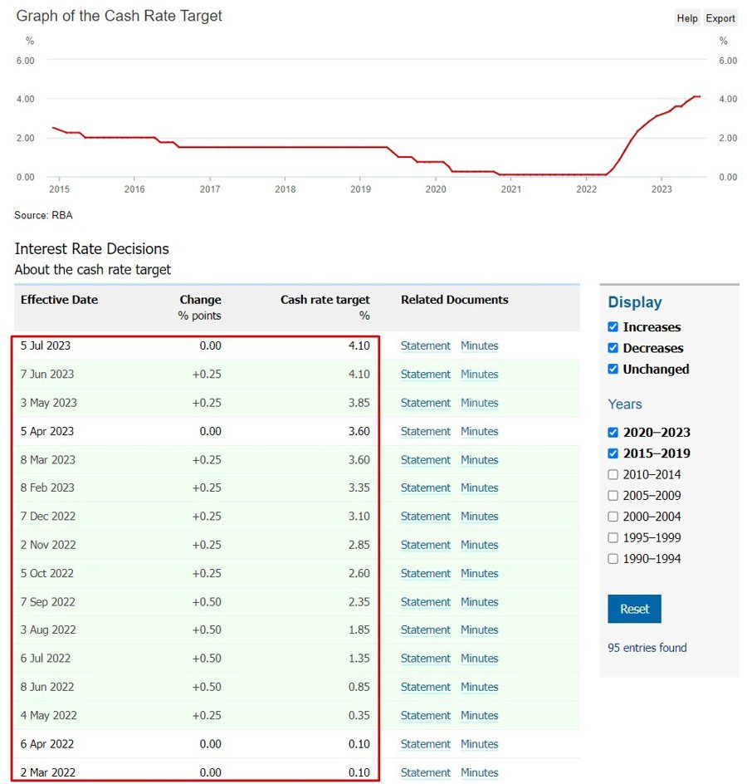Screen dimensions: 747x784
Task: Check the 1990–1994 years box
Action: [613, 558]
